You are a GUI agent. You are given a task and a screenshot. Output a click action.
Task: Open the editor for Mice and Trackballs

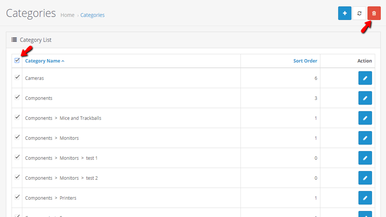tap(365, 118)
